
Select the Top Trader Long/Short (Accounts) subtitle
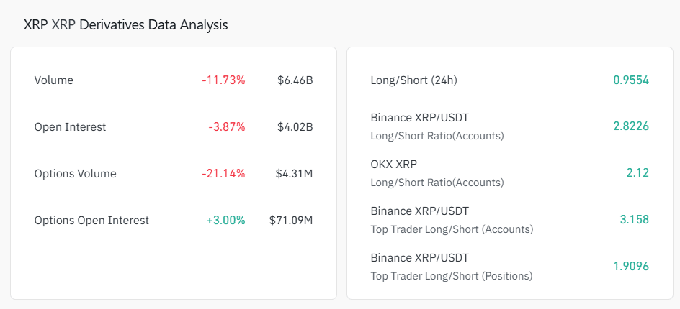(x=452, y=229)
